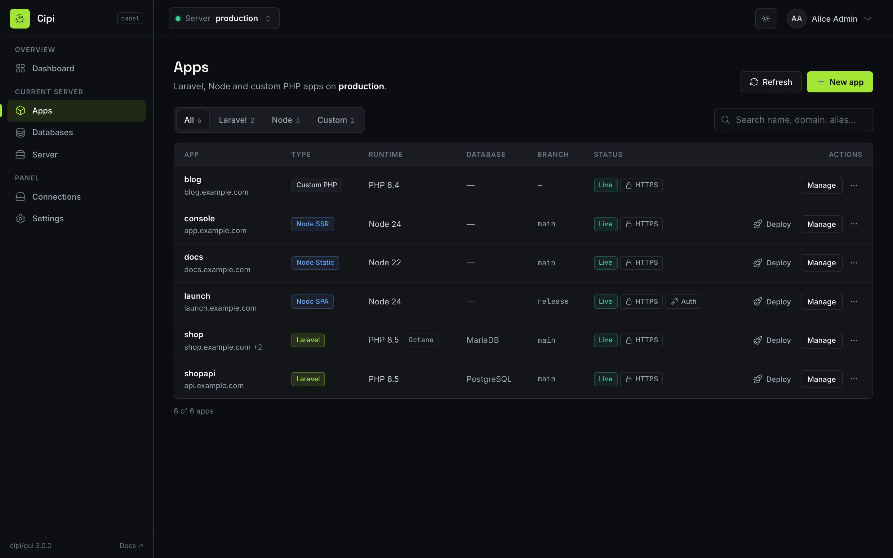Click Manage for the blog app
The height and width of the screenshot is (558, 893).
(821, 185)
